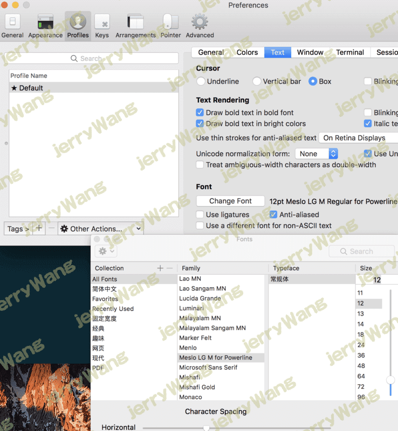Open the thin strokes On Retina Displays dropdown
Viewport: 398px width, 431px height.
[x=358, y=138]
